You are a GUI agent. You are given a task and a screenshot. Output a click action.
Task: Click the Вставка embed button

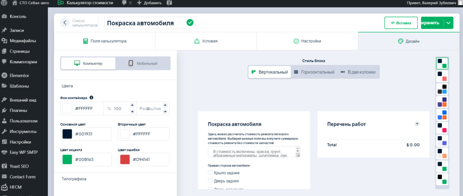pyautogui.click(x=401, y=23)
